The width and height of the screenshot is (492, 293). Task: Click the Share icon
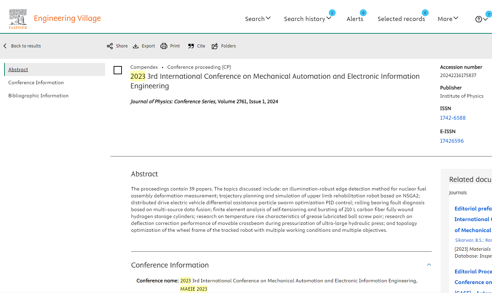(110, 46)
